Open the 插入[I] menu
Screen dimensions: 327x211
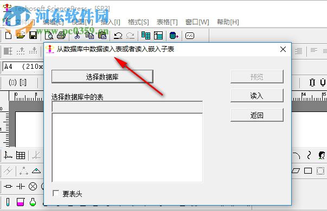click(x=111, y=22)
